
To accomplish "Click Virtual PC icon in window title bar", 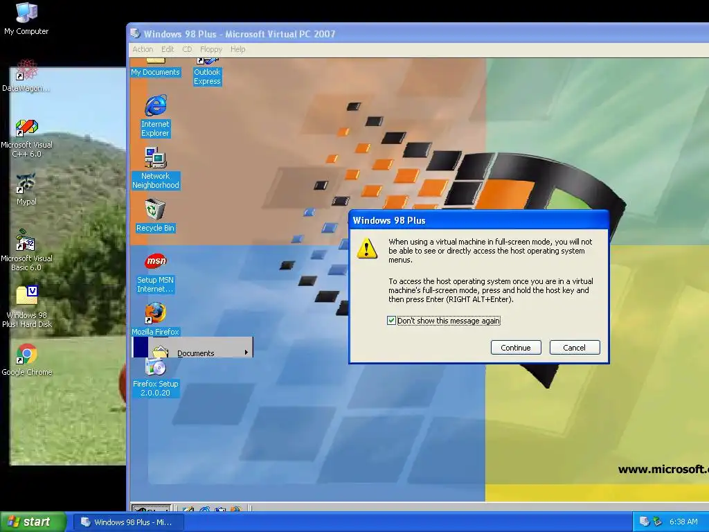I will [x=135, y=33].
